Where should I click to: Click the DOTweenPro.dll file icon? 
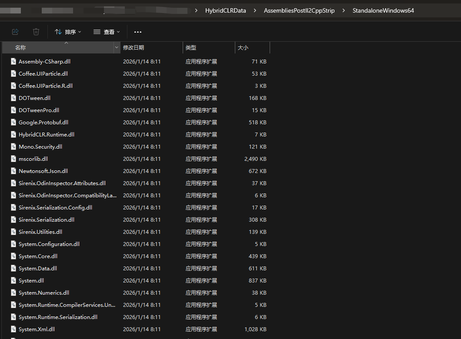pyautogui.click(x=13, y=110)
